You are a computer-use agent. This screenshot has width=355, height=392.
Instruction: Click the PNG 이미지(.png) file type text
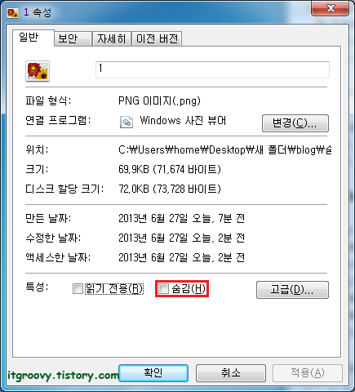(x=159, y=101)
